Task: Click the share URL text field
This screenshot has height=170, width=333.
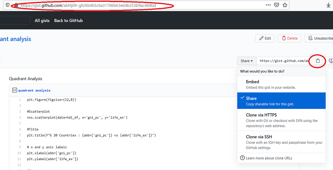Action: tap(284, 61)
